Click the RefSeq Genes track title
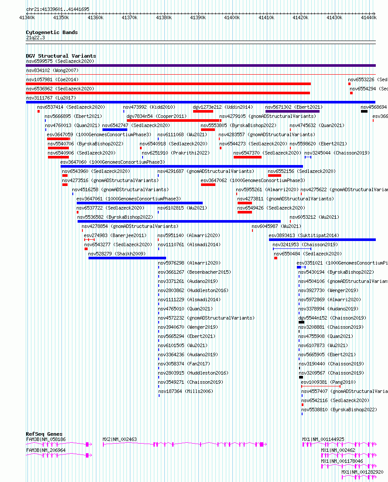 pyautogui.click(x=44, y=434)
